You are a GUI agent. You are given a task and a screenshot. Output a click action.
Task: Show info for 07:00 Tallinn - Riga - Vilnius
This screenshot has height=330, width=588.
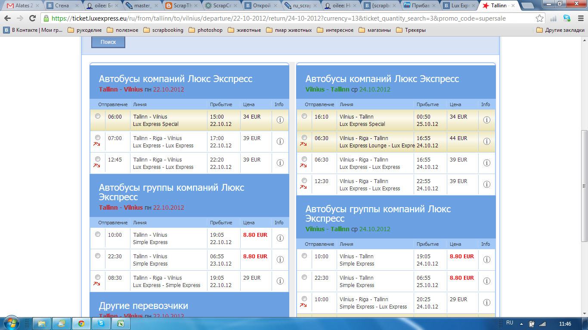pyautogui.click(x=280, y=142)
